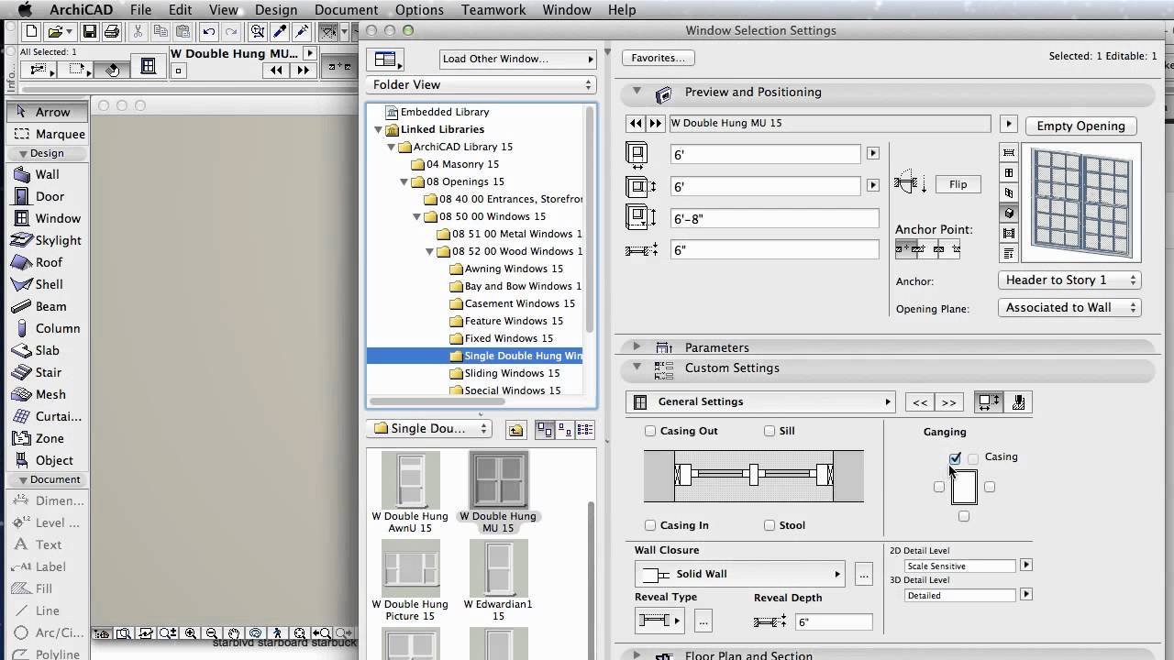Click the next object double-arrow in dialog
Screen dimensions: 1174x660
click(655, 123)
